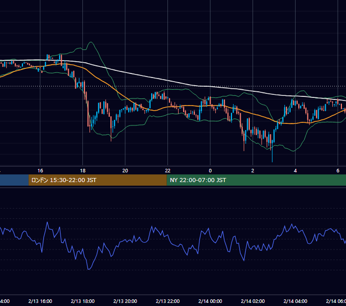Click the 20 hour label on price chart axis

pos(125,171)
